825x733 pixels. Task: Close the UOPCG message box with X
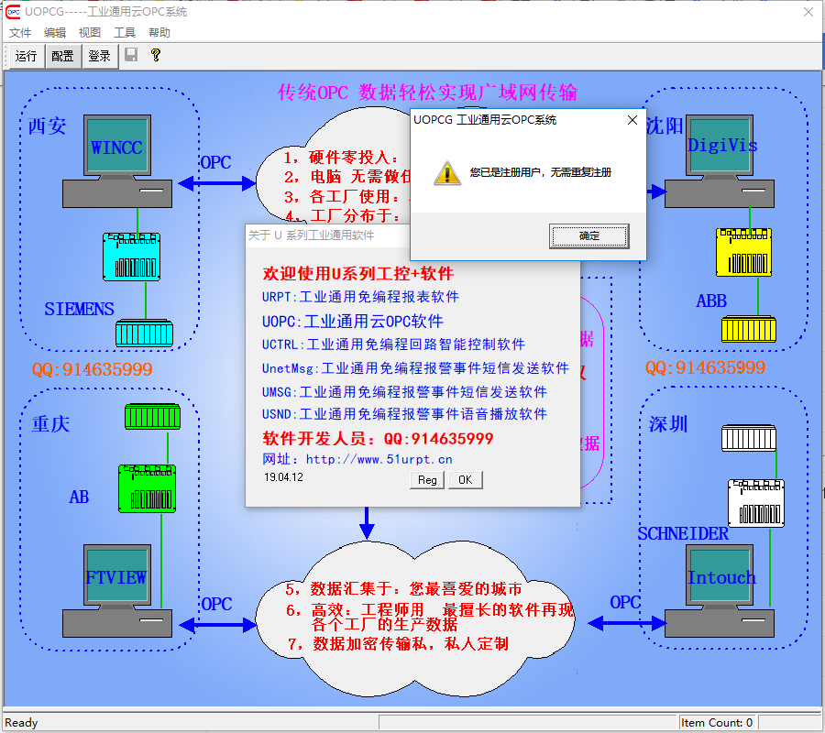coord(632,120)
